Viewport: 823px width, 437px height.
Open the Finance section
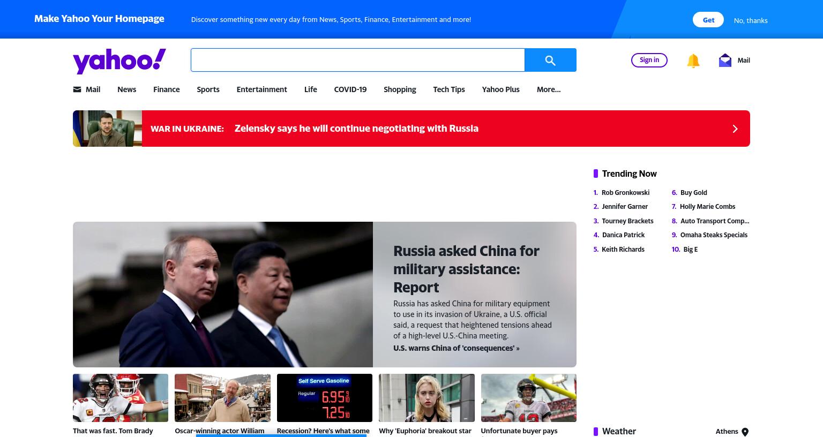(x=166, y=89)
